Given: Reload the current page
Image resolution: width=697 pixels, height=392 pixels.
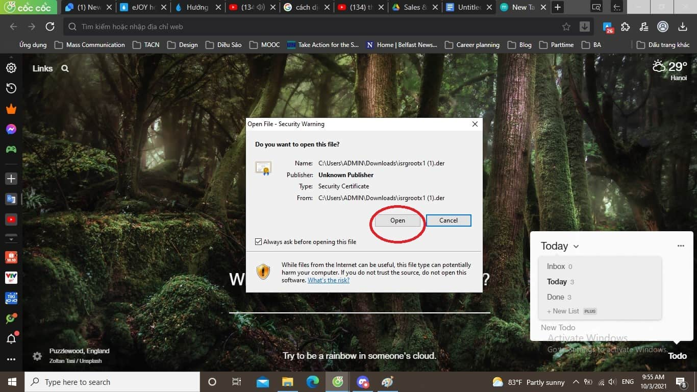Looking at the screenshot, I should point(50,27).
